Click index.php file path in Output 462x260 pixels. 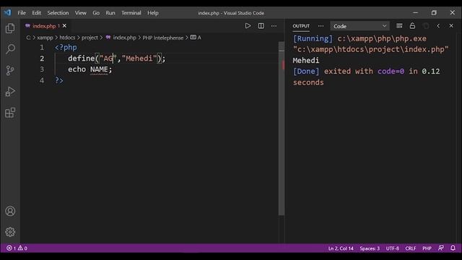point(370,50)
